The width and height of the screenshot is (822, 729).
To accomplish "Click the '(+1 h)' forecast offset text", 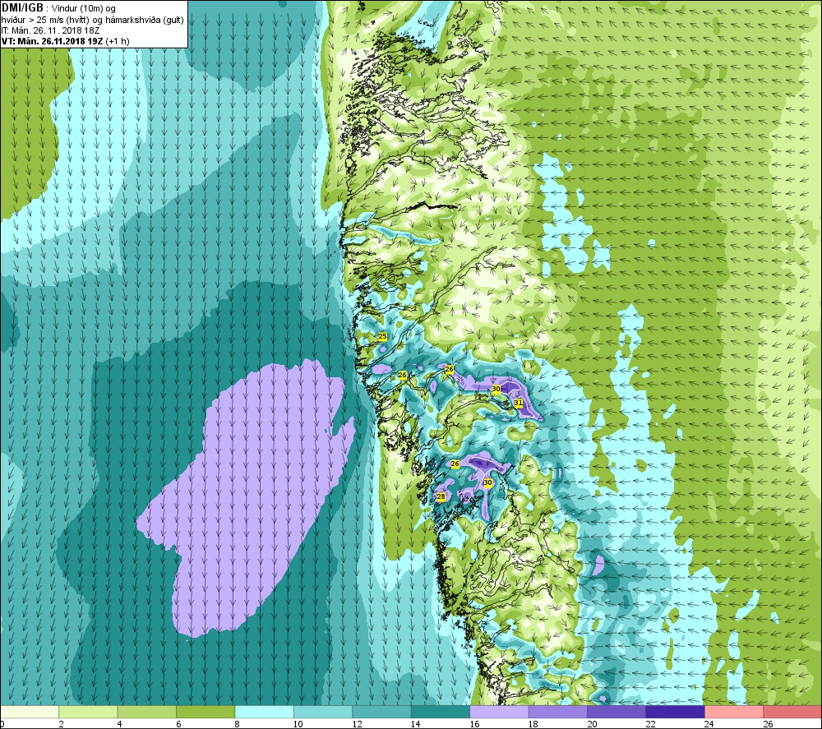I will click(118, 41).
